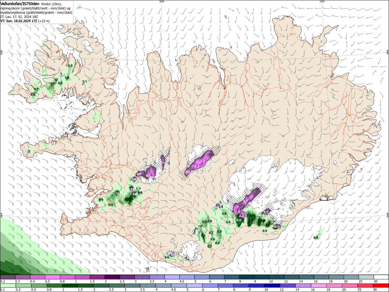Image resolution: width=389 pixels, height=292 pixels.
Task: Select the 'VT: Sun. 18.02.2024 17Z (+23 h)' line
Action: click(25, 21)
